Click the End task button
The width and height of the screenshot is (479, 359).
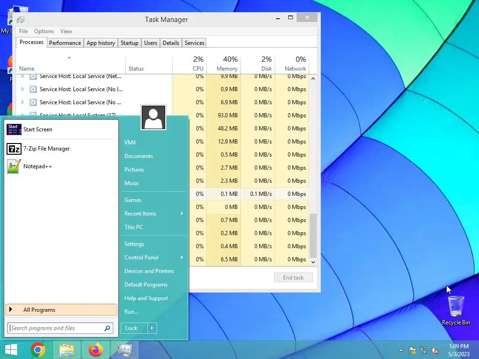pyautogui.click(x=293, y=278)
